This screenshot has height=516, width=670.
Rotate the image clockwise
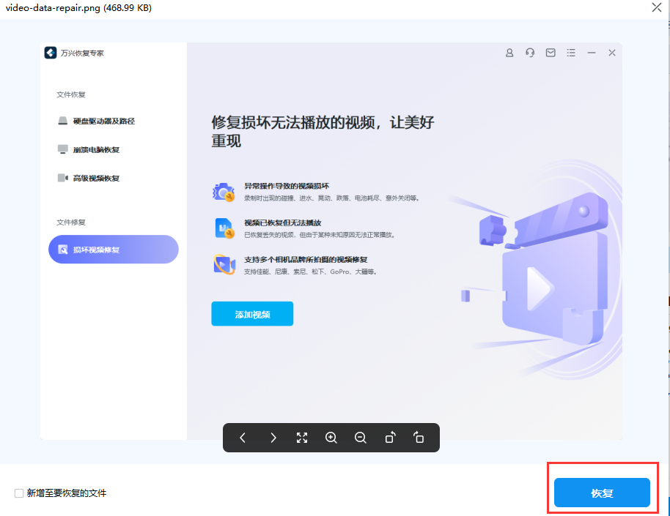419,437
